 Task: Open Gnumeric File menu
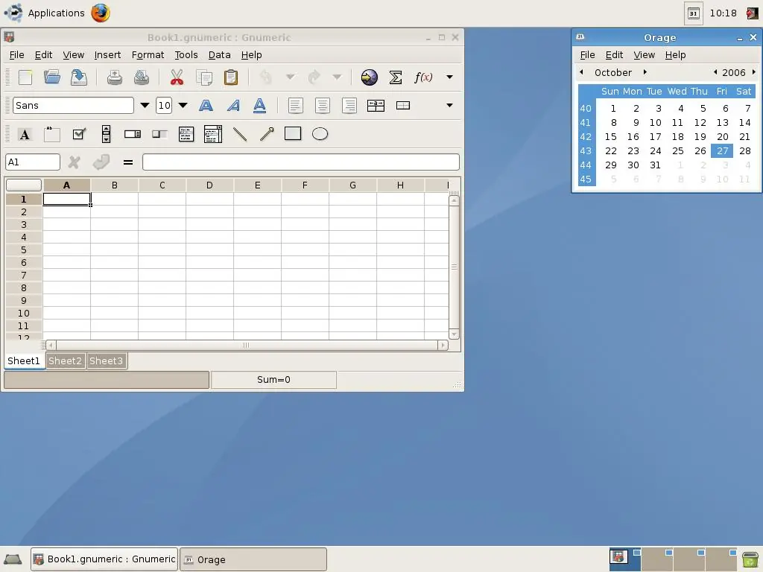click(x=16, y=55)
